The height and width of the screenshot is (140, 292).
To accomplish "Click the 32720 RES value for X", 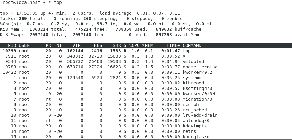I will pyautogui.click(x=95, y=56).
